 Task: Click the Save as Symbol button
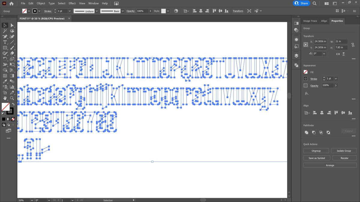tap(317, 158)
